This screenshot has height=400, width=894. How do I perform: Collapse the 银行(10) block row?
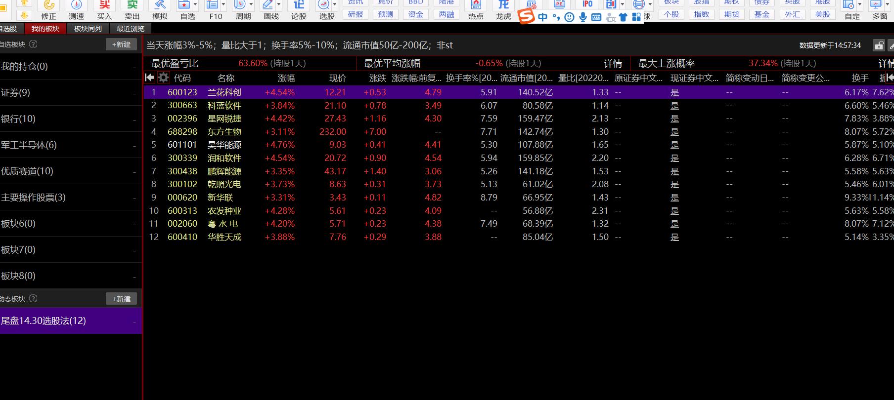tap(134, 120)
